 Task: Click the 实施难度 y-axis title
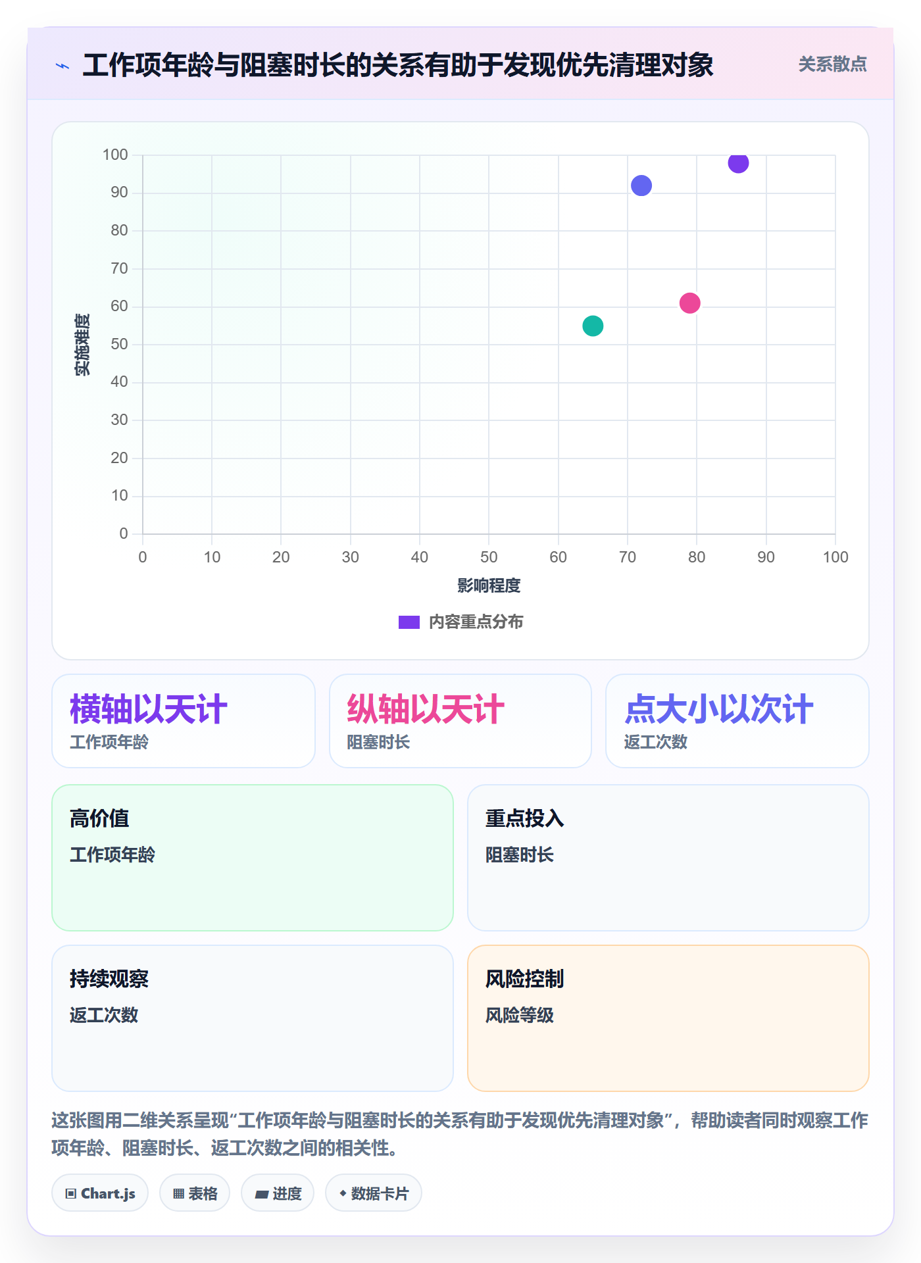tap(82, 345)
